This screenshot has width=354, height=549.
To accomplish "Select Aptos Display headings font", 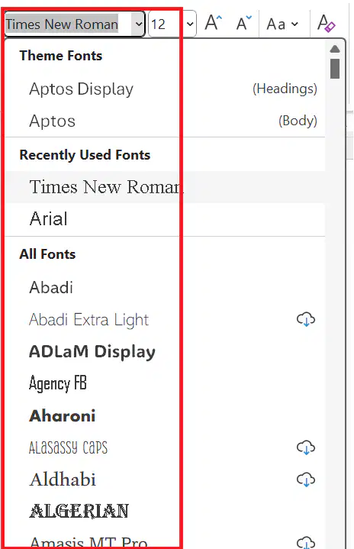I will [x=165, y=89].
